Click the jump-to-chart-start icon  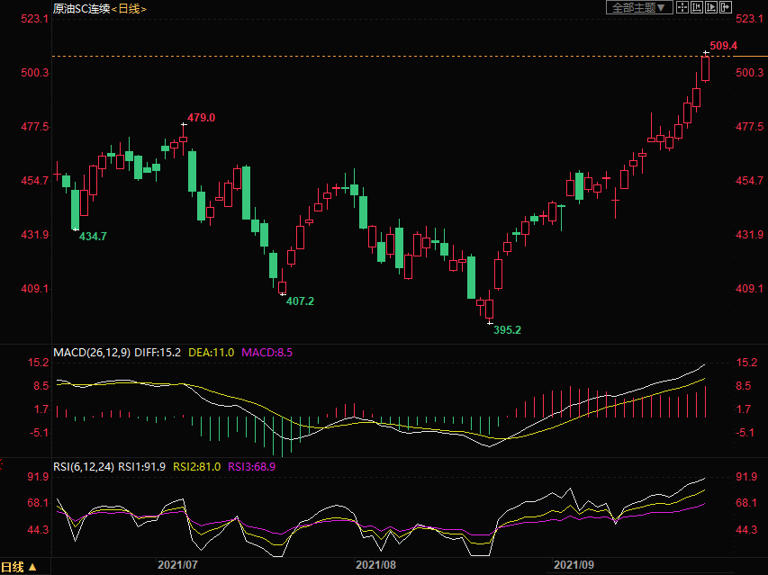[x=697, y=8]
